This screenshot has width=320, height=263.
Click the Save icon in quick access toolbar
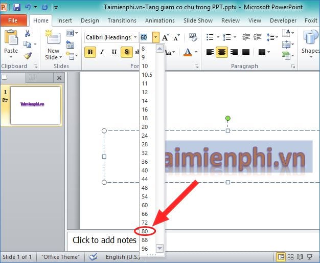(17, 8)
